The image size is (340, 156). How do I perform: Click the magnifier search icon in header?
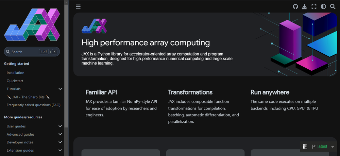click(333, 7)
